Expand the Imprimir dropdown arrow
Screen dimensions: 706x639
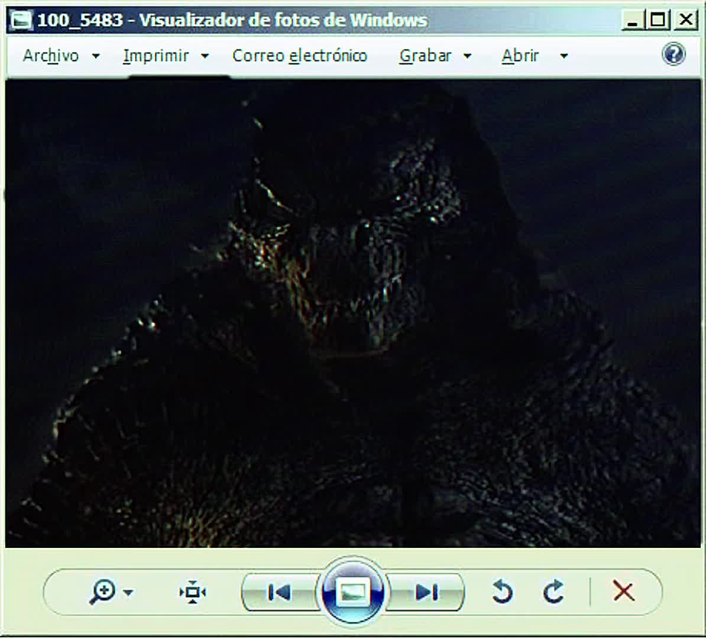point(205,56)
